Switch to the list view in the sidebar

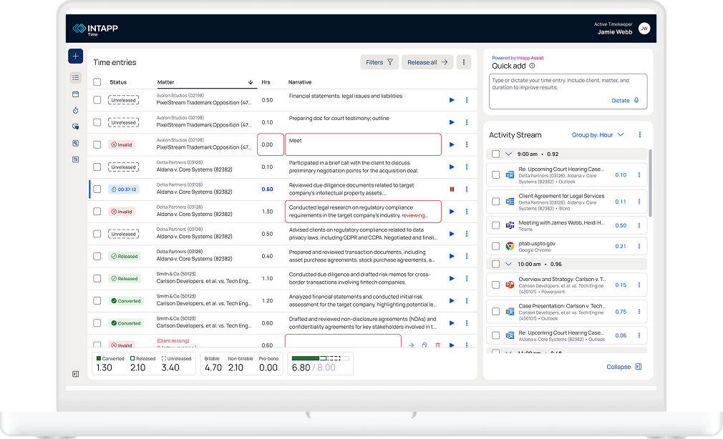pyautogui.click(x=75, y=77)
